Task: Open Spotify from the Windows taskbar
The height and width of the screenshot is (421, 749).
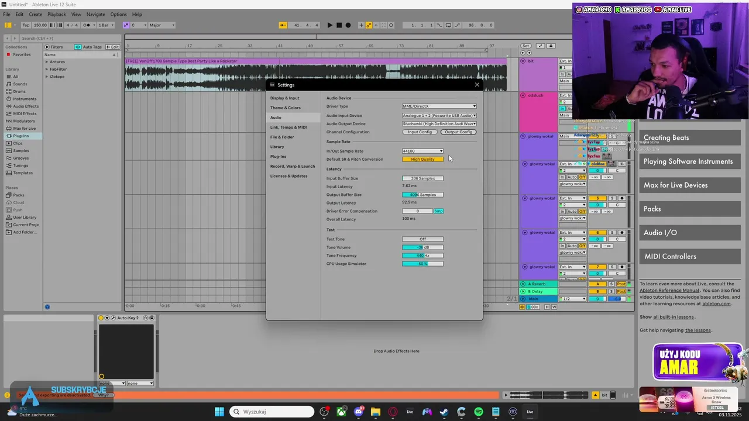Action: pos(479,412)
